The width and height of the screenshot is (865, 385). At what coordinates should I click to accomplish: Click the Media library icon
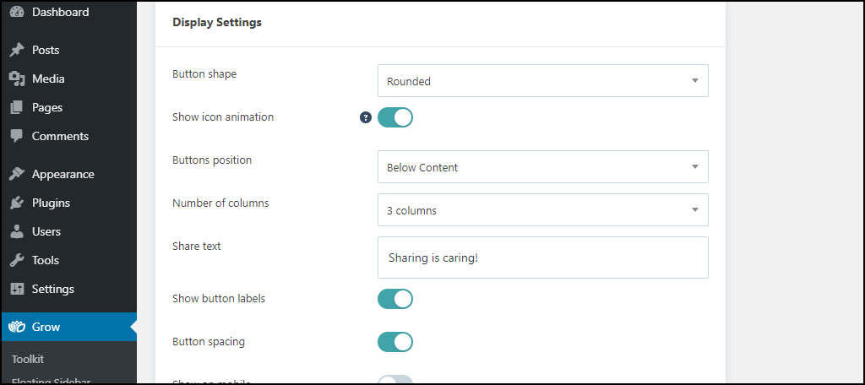(17, 79)
